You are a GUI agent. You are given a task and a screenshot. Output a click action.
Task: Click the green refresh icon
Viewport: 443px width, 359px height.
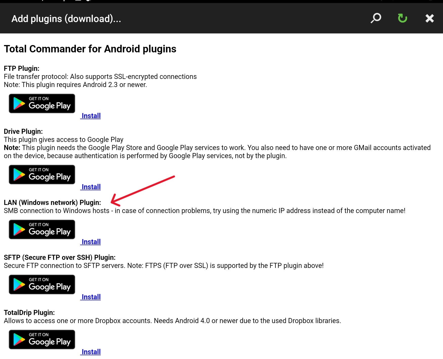(x=403, y=18)
